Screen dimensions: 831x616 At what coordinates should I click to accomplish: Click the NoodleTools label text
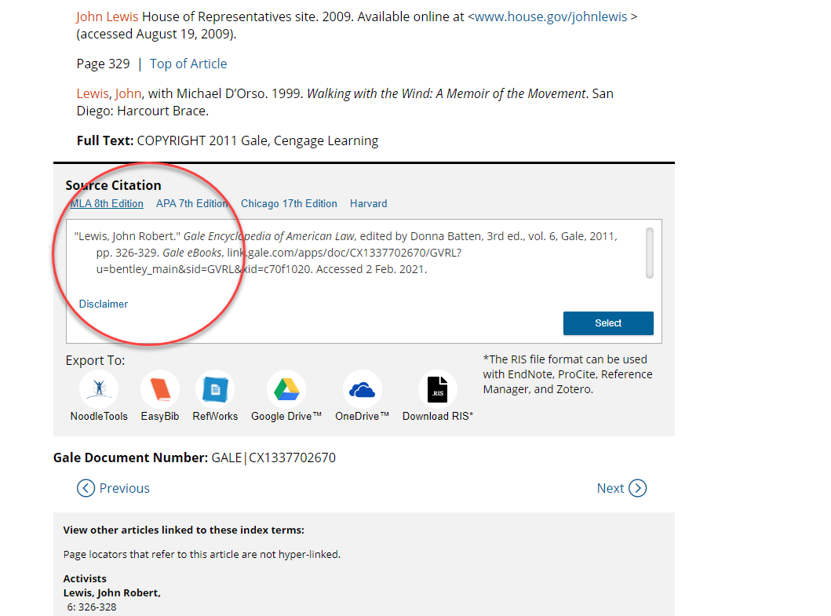click(99, 416)
